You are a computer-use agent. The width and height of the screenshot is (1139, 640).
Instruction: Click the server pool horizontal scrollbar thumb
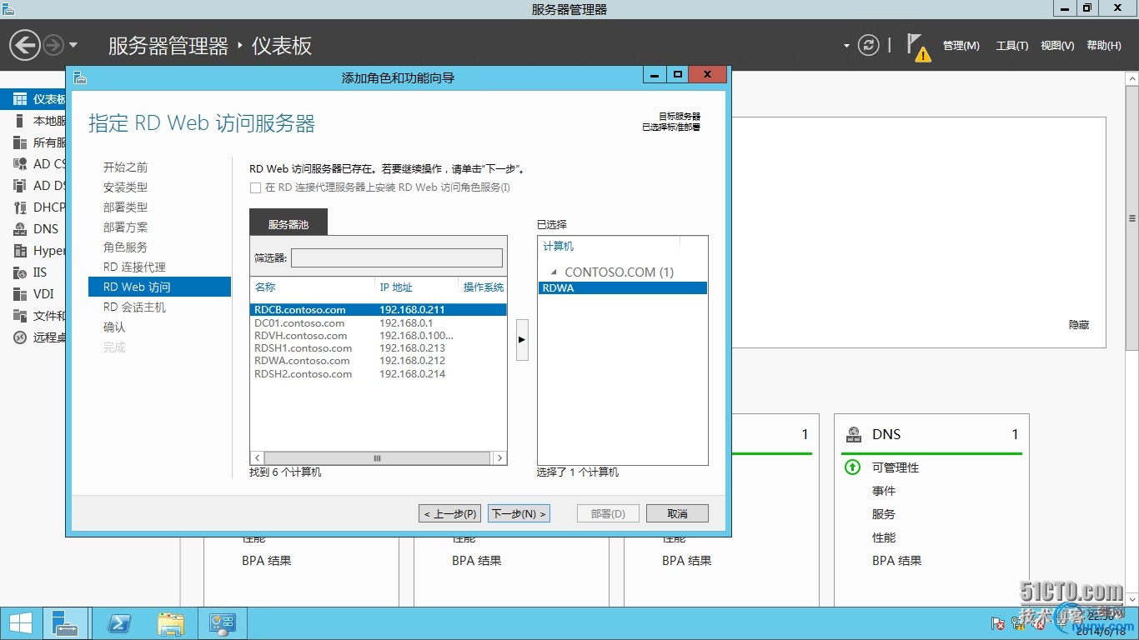coord(378,458)
